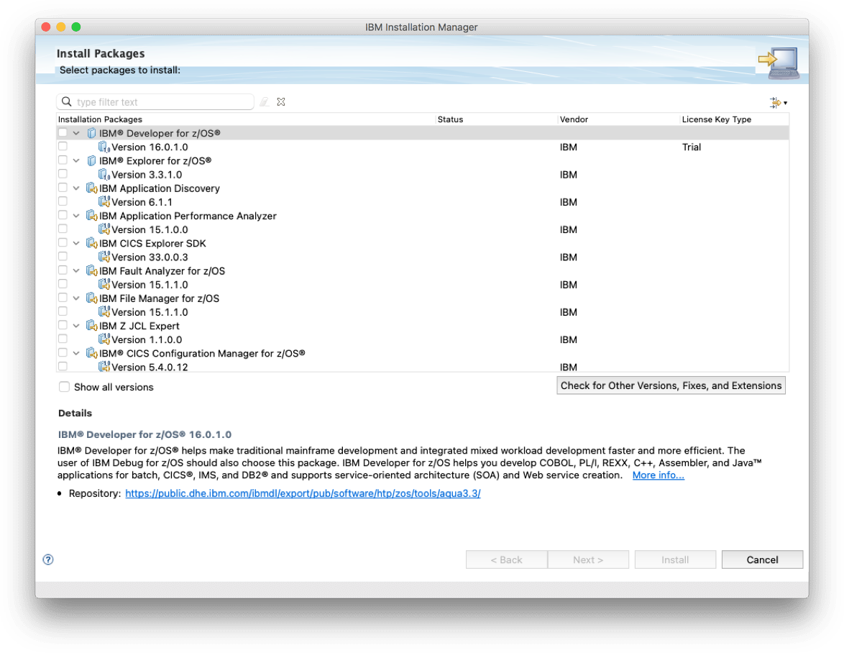Click the Vendor column header

coord(618,119)
